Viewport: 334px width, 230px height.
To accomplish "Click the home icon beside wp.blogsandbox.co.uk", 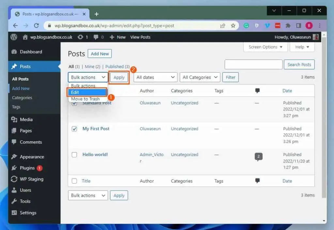I will tap(25, 37).
